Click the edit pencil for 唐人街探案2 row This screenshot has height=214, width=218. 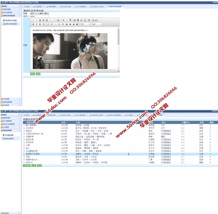pyautogui.click(x=210, y=125)
